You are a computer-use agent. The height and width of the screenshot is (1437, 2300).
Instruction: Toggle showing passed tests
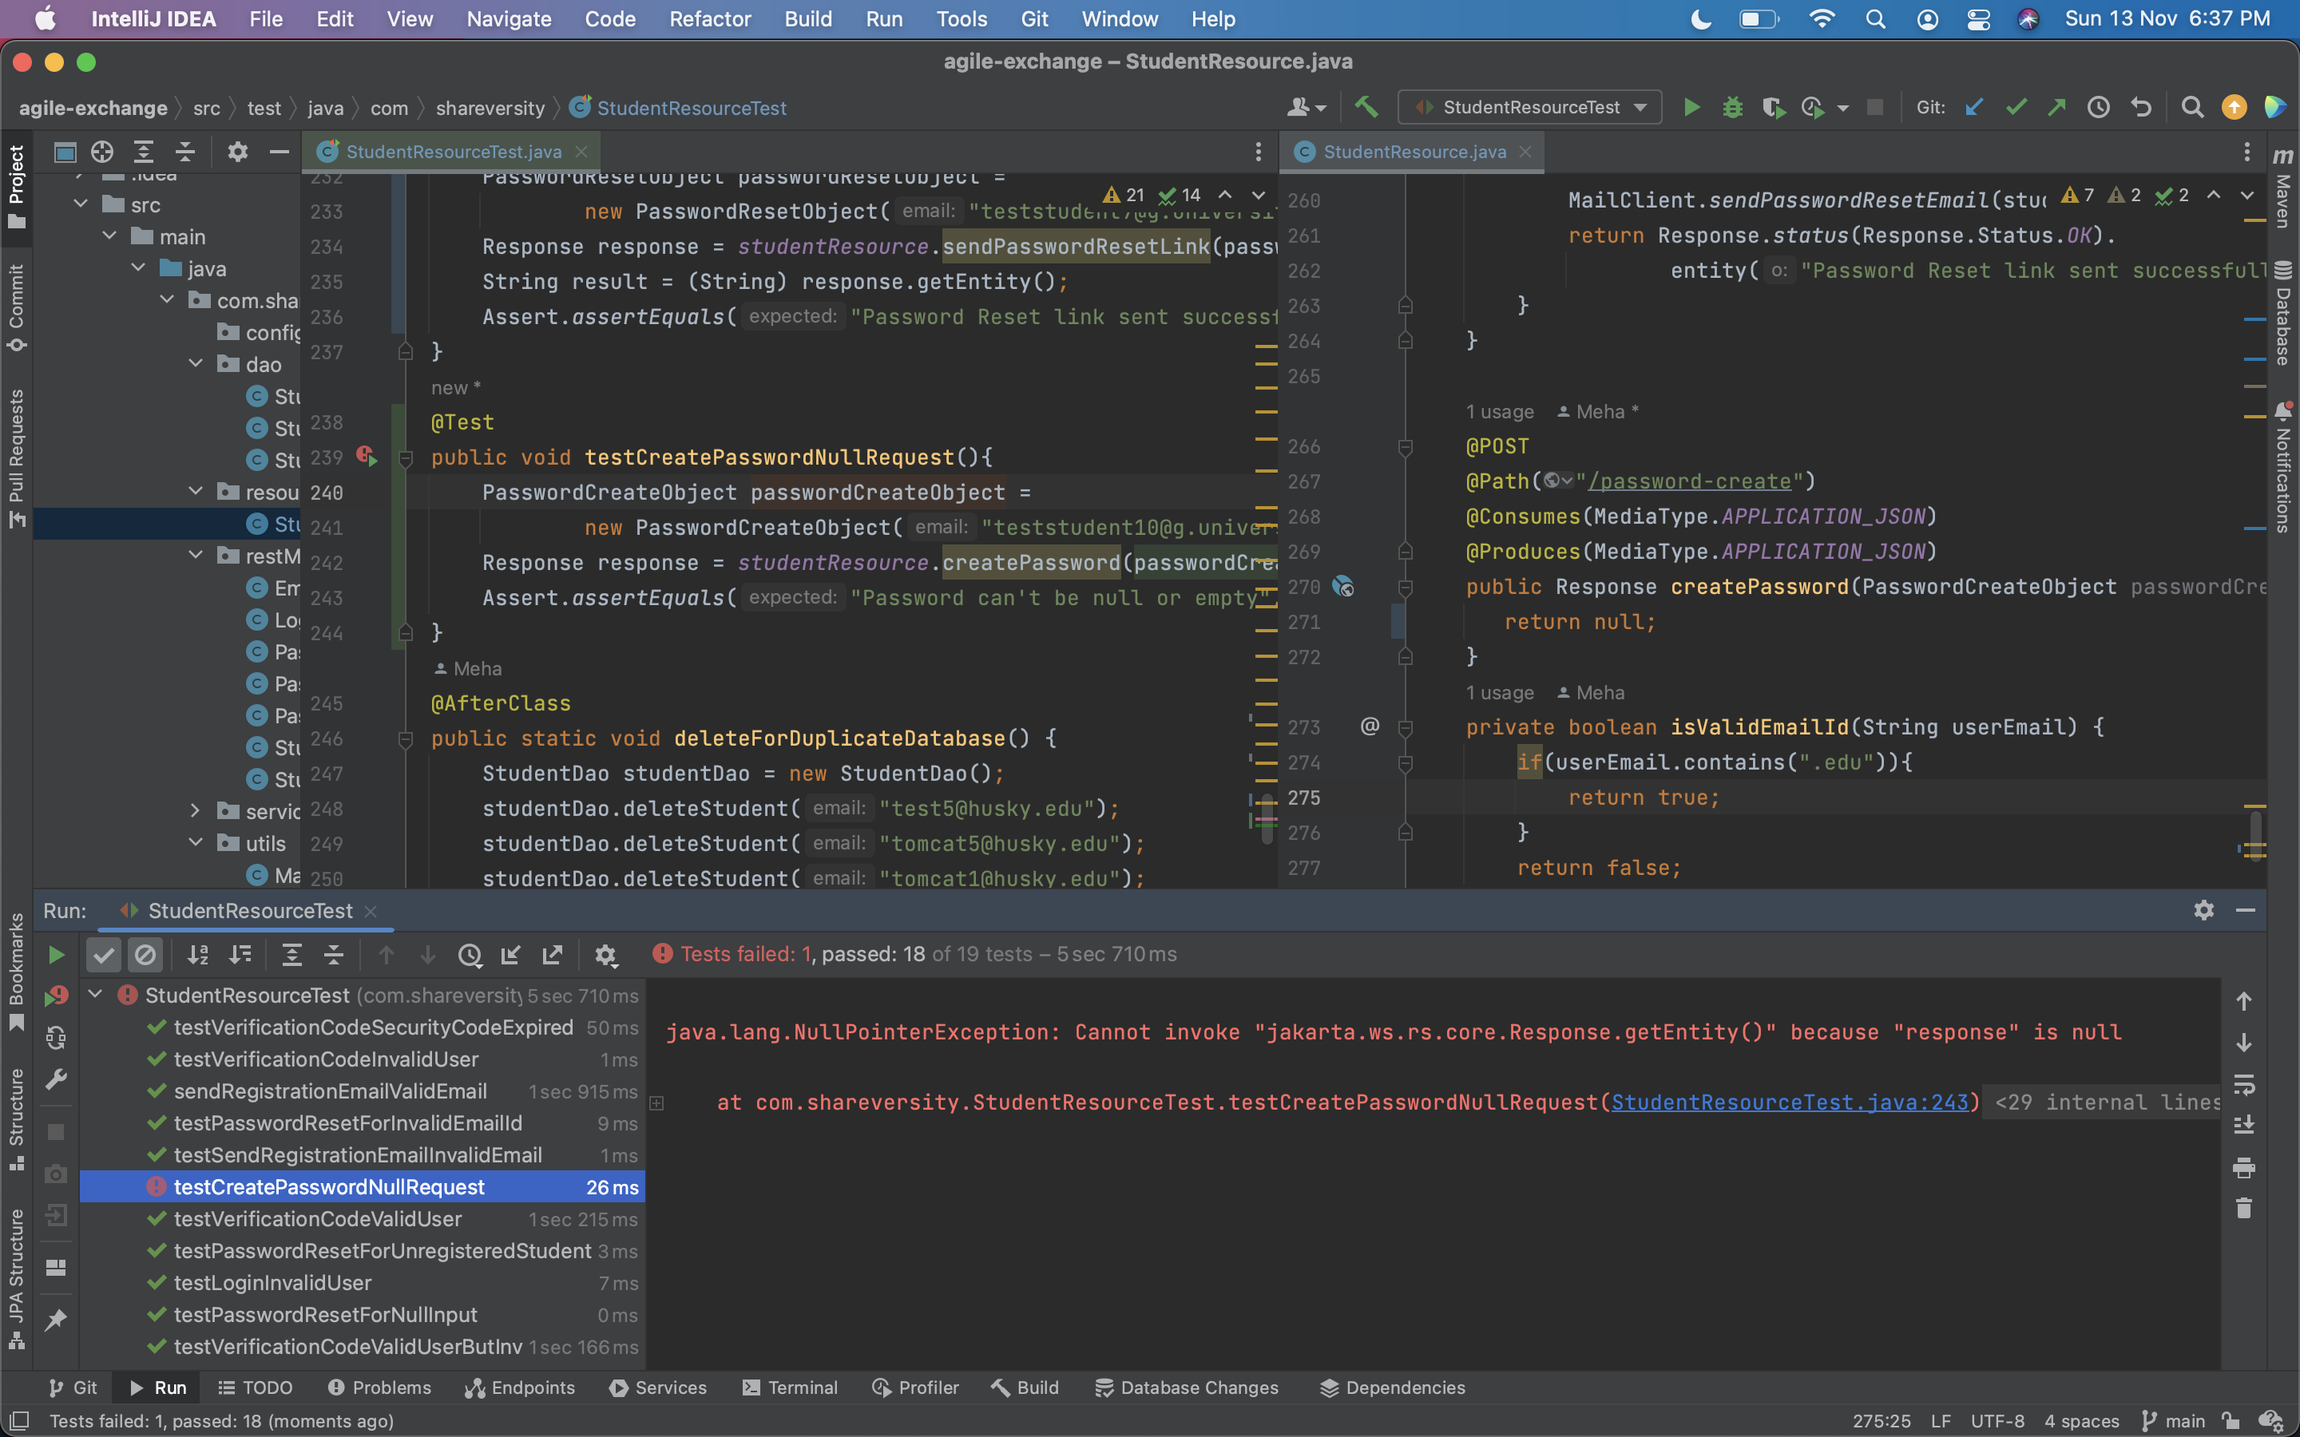[x=104, y=954]
